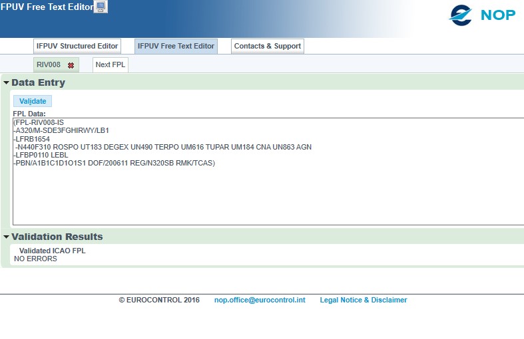Viewport: 524px width, 339px height.
Task: Close the RIV008 tab with the red X
Action: [x=71, y=65]
